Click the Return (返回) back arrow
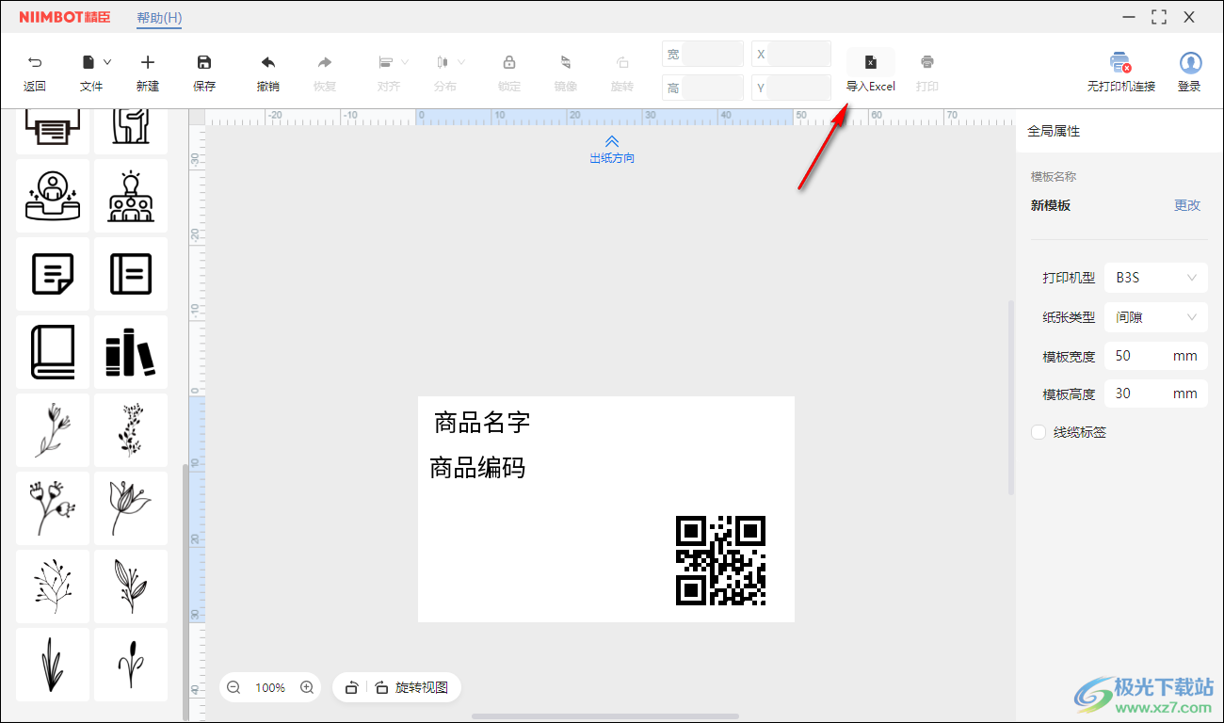This screenshot has width=1224, height=723. [x=35, y=63]
